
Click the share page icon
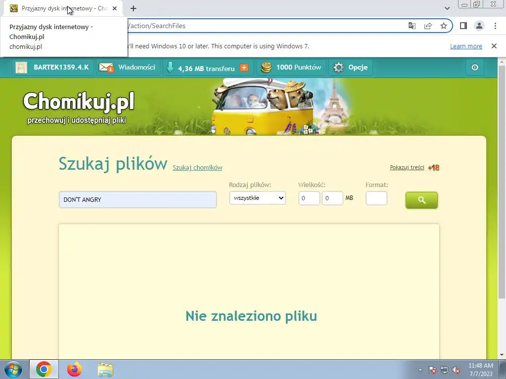pyautogui.click(x=428, y=26)
